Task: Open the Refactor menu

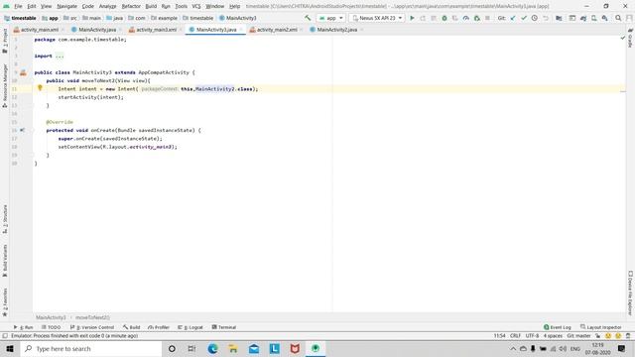Action: (x=131, y=6)
